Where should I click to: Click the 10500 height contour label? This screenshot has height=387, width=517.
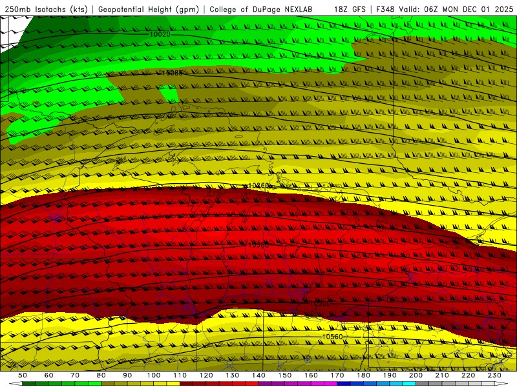(320, 303)
